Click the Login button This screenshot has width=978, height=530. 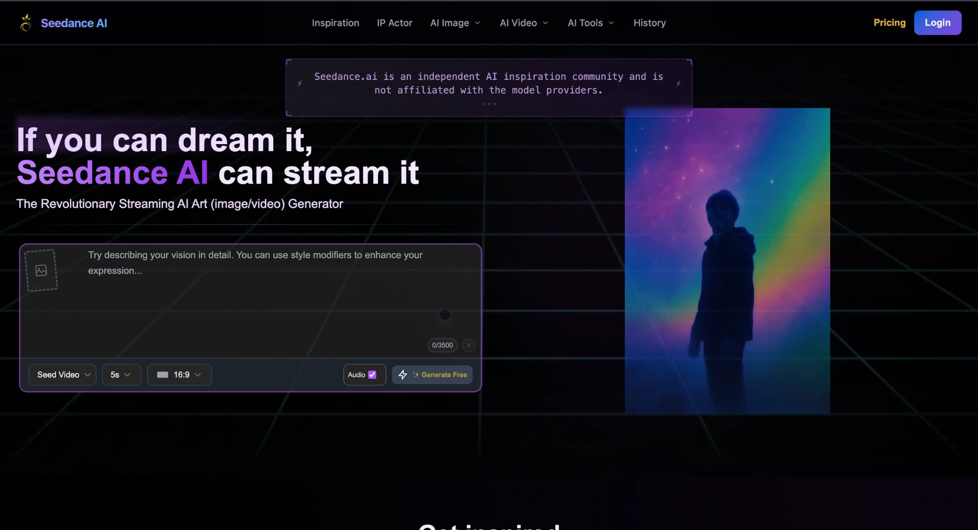(937, 22)
